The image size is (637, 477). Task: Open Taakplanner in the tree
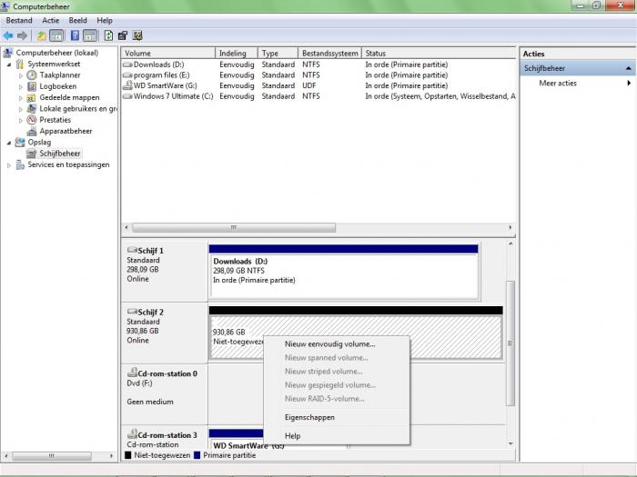(59, 75)
